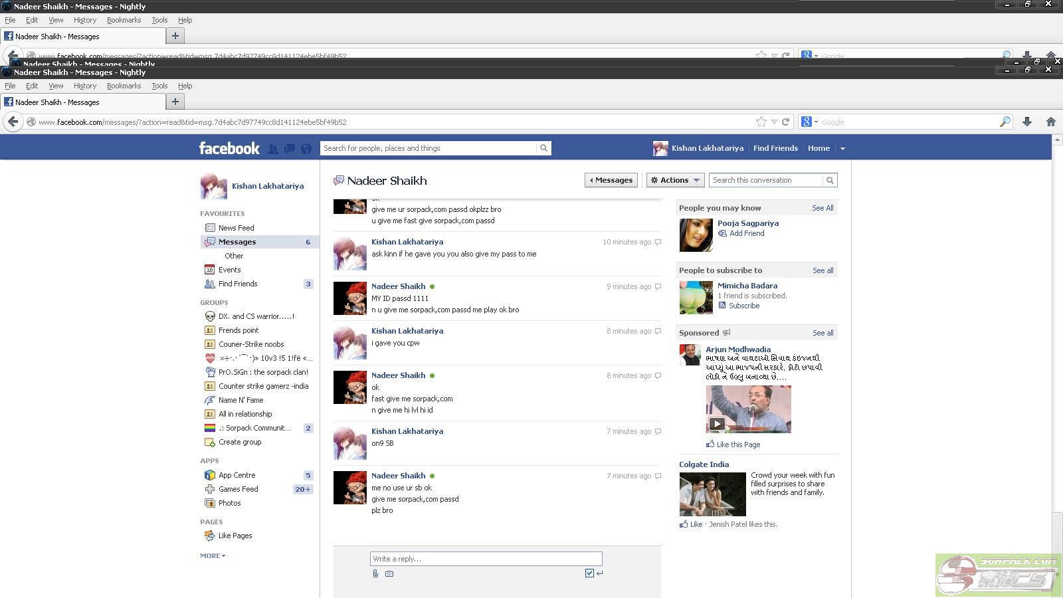Click the search magnifier in Facebook header
The image size is (1063, 598).
pos(543,148)
